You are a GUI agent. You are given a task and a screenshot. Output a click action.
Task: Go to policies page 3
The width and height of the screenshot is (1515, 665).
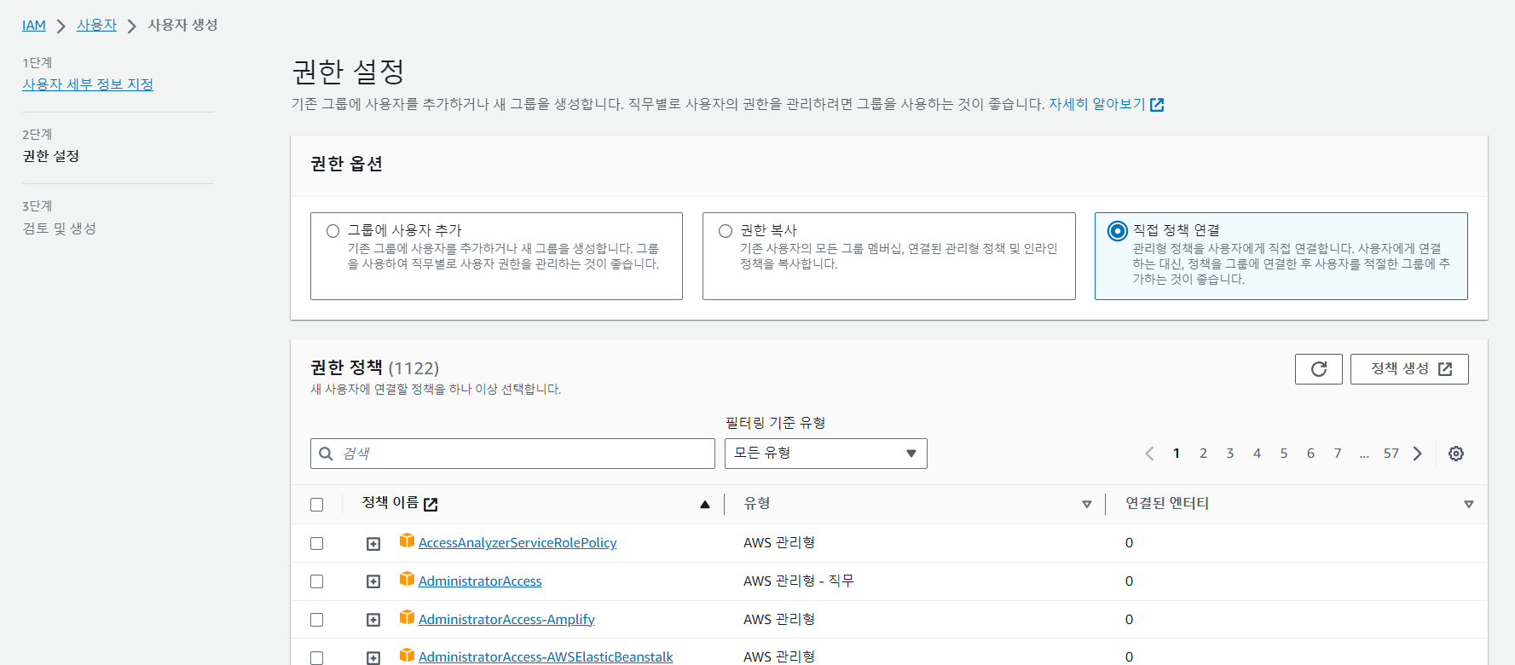(1230, 454)
